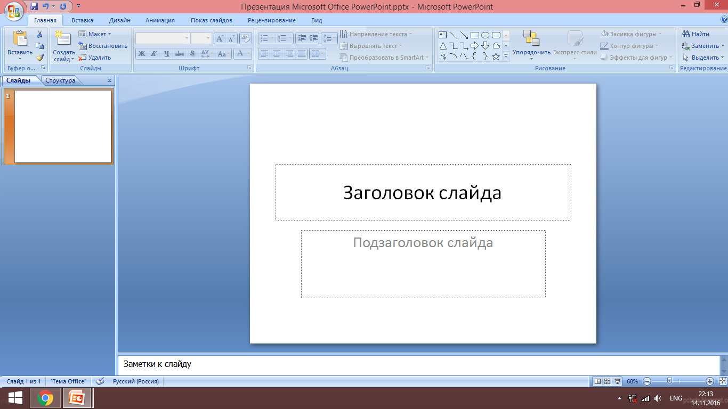Screen dimensions: 728x409
Task: Toggle italic (К) formatting
Action: pyautogui.click(x=154, y=53)
